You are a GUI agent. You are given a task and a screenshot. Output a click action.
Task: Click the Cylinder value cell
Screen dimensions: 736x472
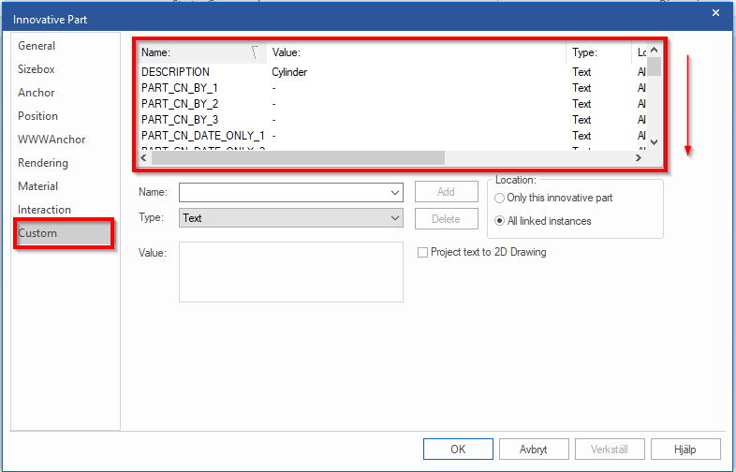289,72
